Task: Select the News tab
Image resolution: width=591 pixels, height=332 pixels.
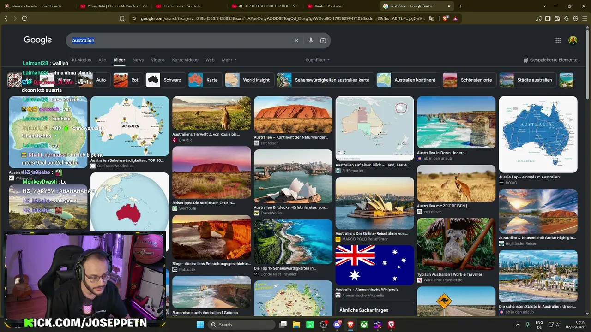Action: (x=138, y=60)
